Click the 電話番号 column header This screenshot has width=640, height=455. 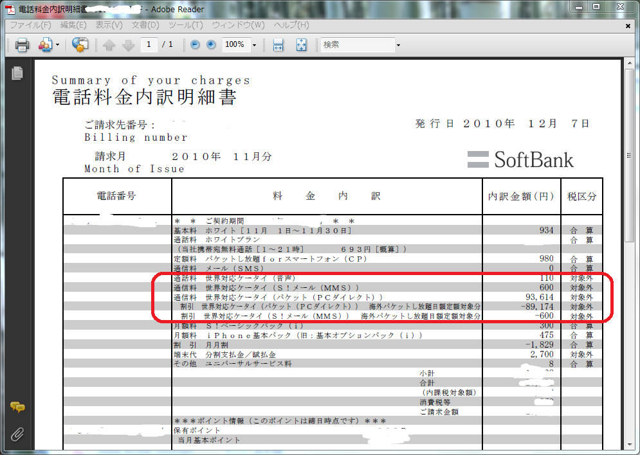tap(116, 196)
